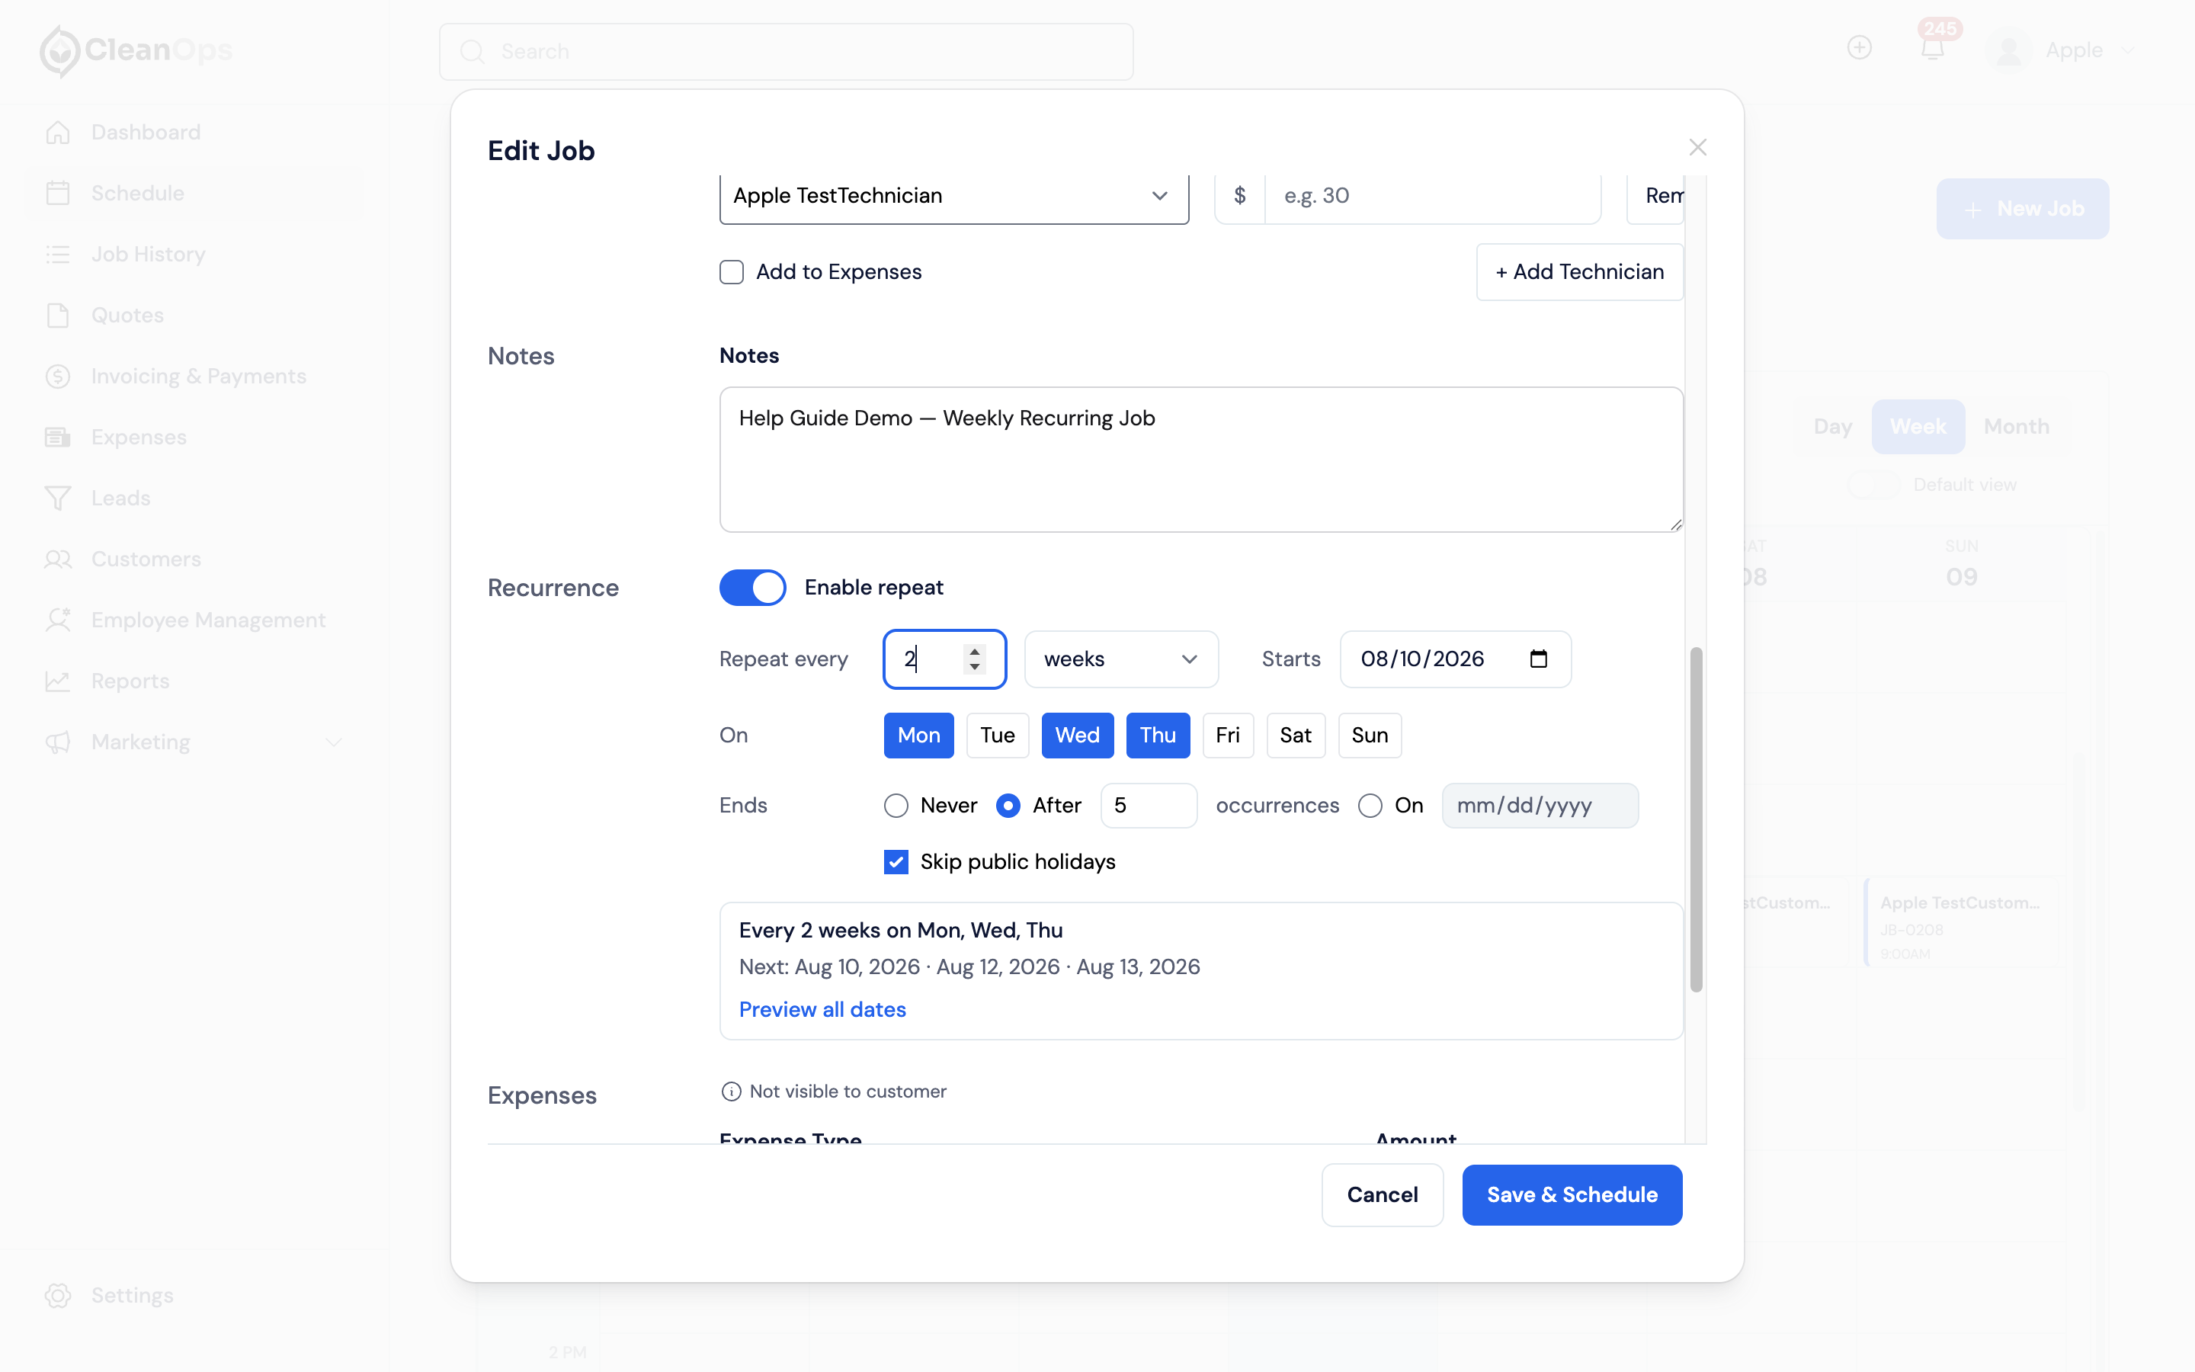The height and width of the screenshot is (1372, 2195).
Task: Open the Dashboard home icon
Action: [x=58, y=133]
